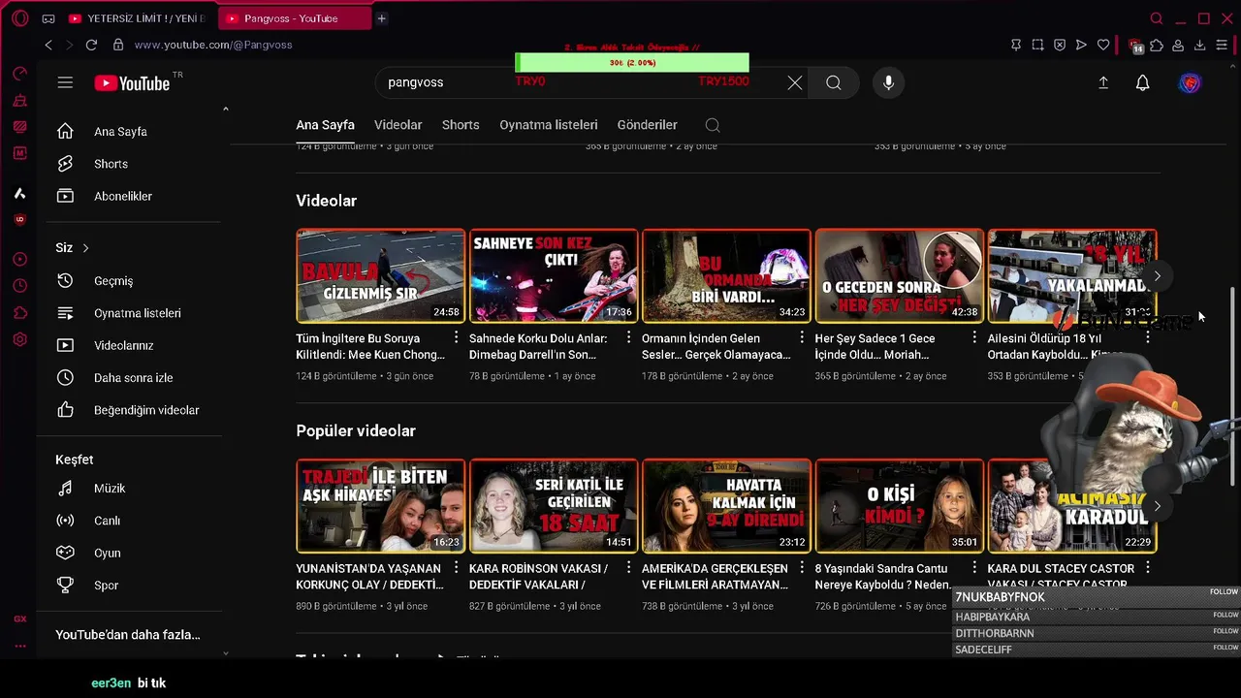The height and width of the screenshot is (698, 1241).
Task: Expand the Siz section chevron
Action: click(x=85, y=248)
